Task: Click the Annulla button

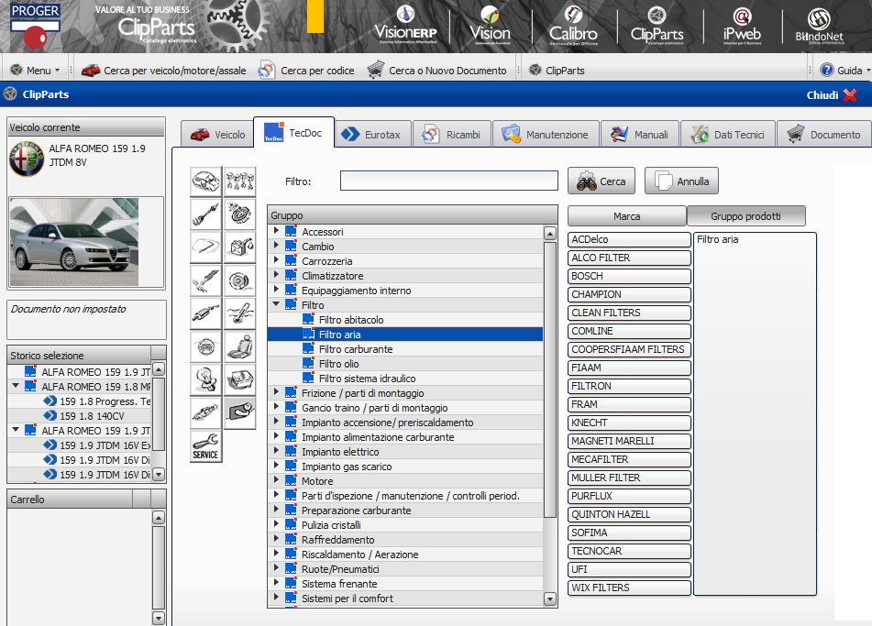Action: coord(681,181)
